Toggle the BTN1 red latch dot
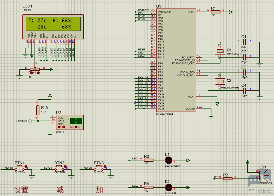Screen dimensions: 274x196 26,166
